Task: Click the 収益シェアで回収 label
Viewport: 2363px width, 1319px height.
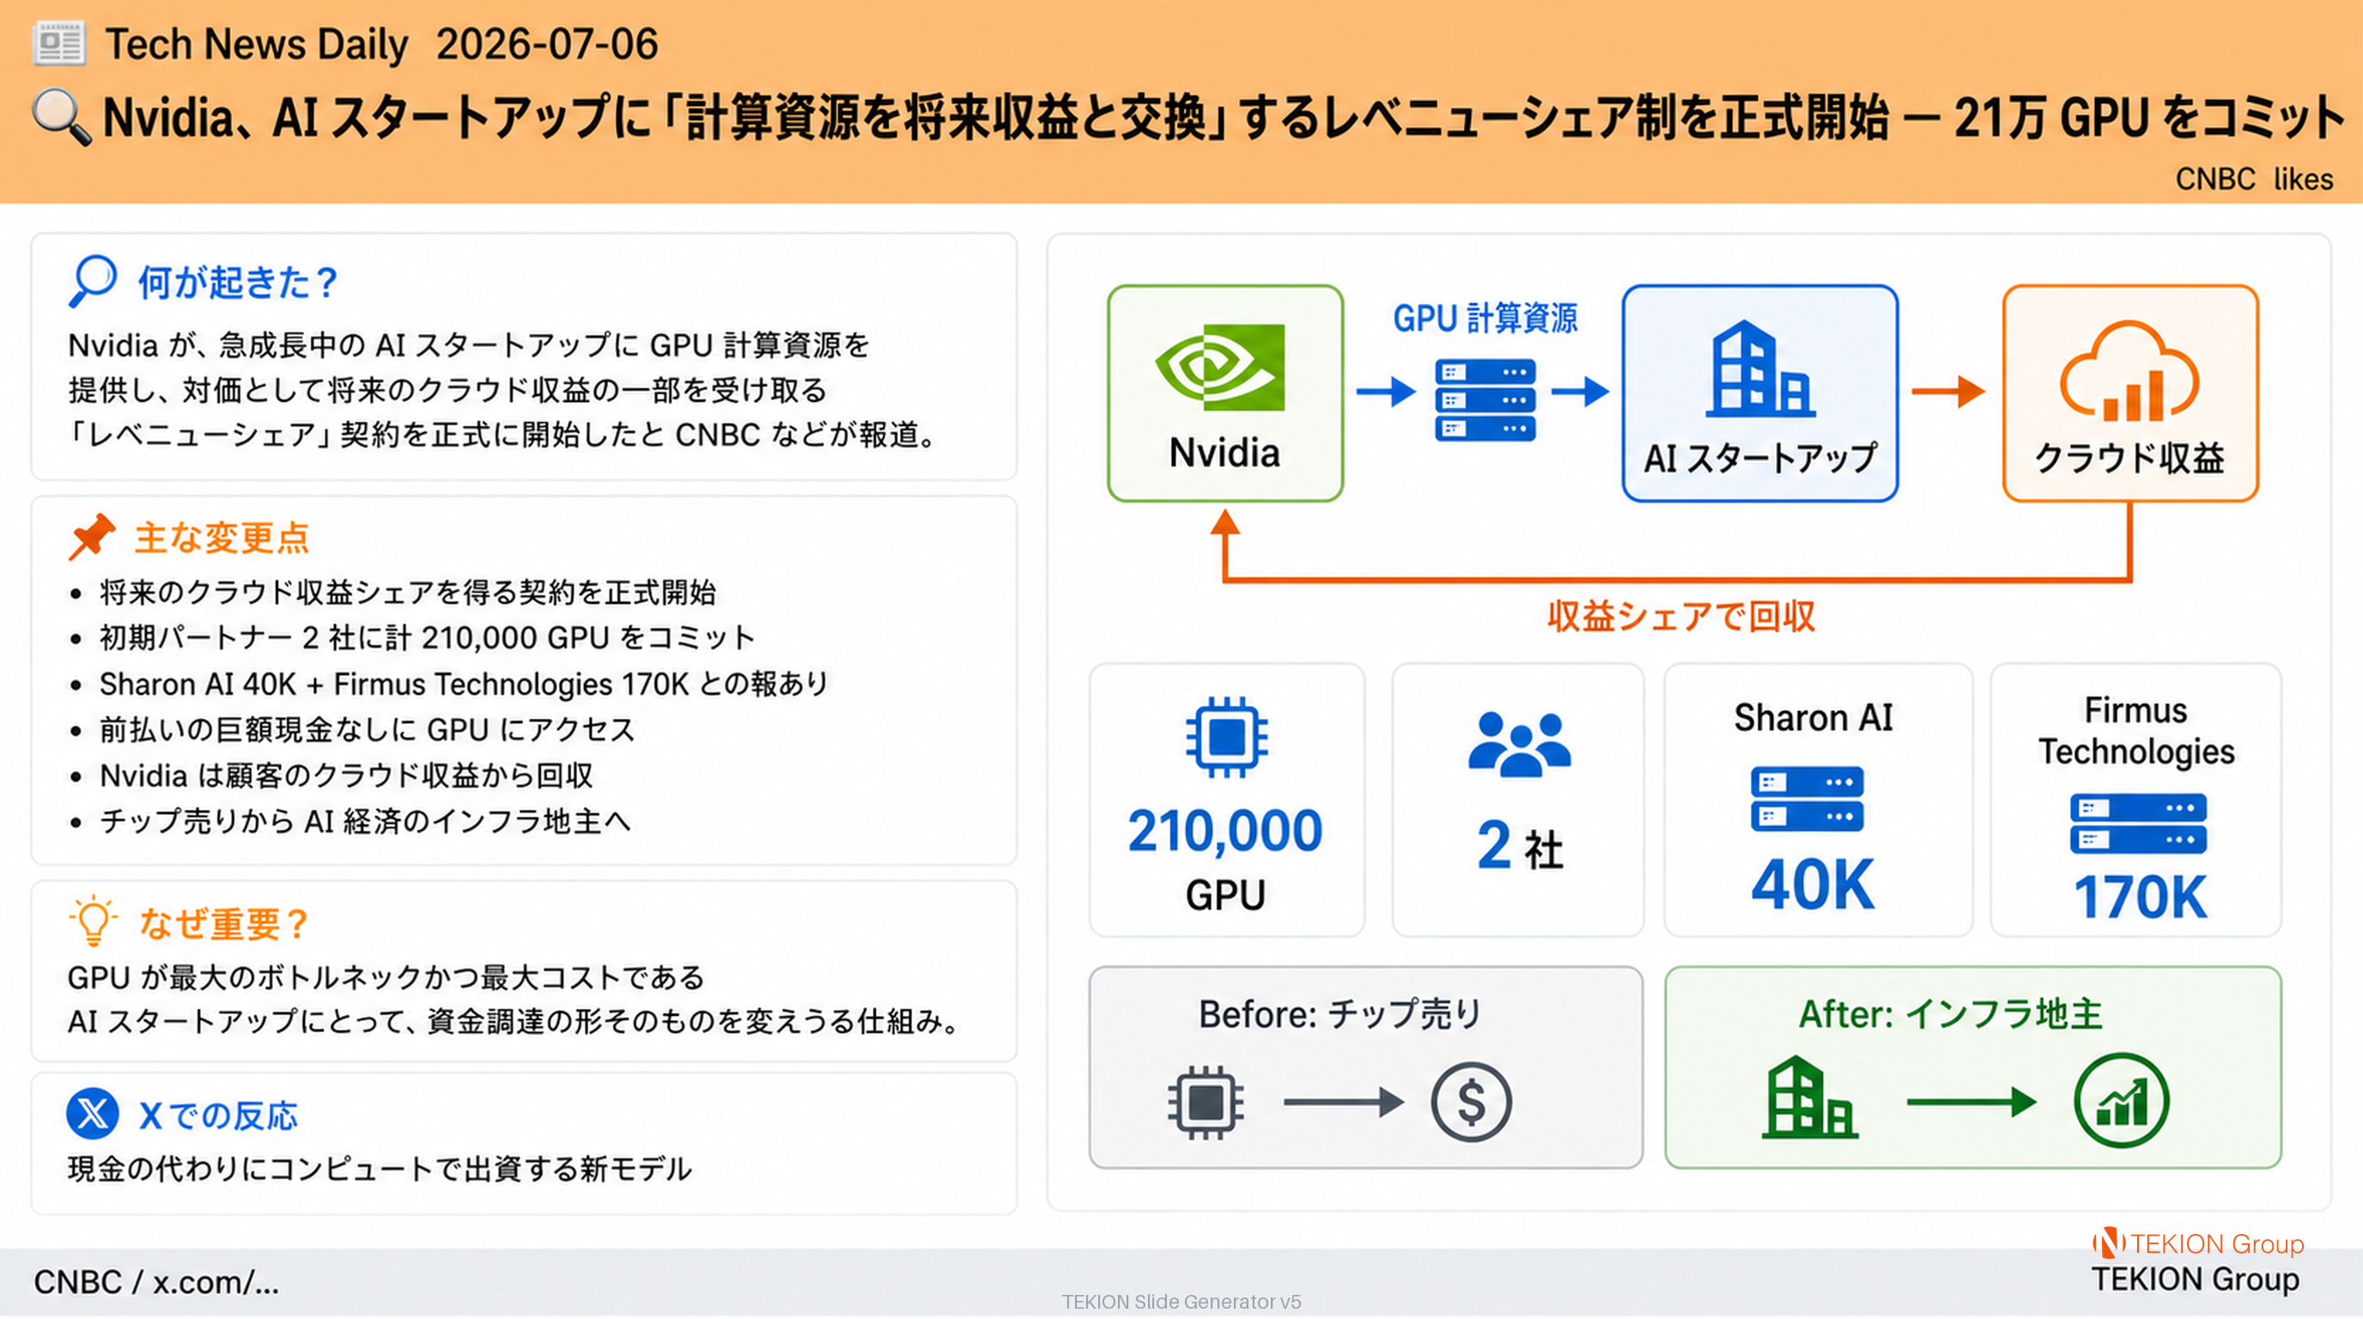Action: 1680,617
